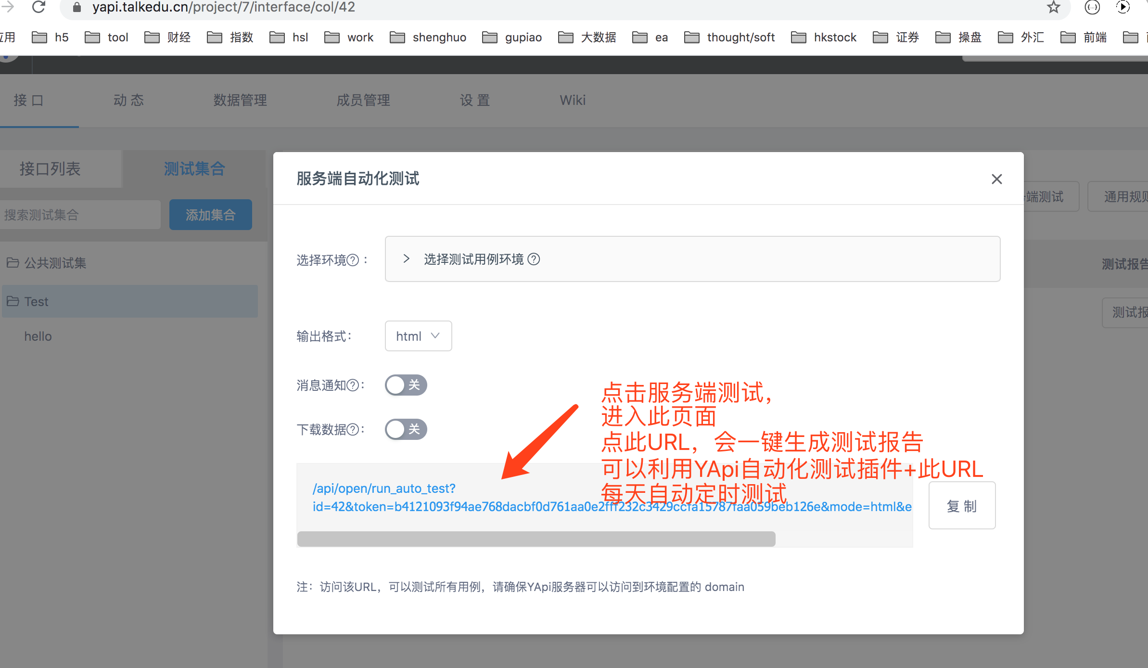1148x668 pixels.
Task: Click the run_auto_test URL link
Action: point(612,498)
